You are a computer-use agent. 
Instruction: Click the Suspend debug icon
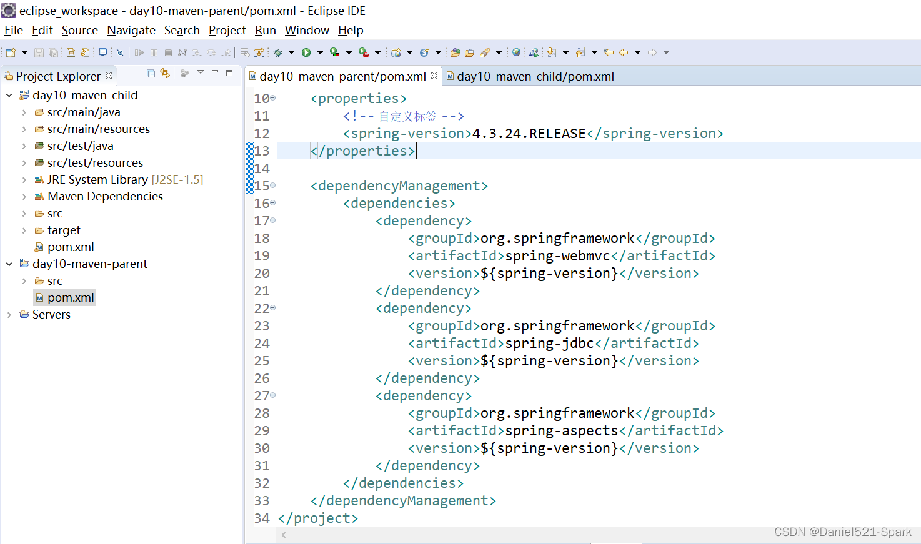[x=154, y=52]
